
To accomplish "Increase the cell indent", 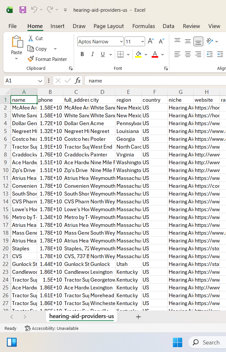I will pyautogui.click(x=220, y=54).
